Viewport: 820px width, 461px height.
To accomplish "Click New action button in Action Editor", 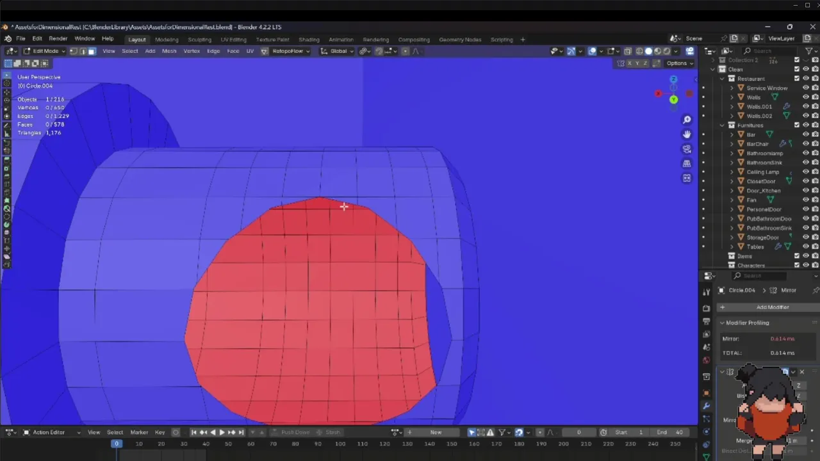I will (x=436, y=432).
